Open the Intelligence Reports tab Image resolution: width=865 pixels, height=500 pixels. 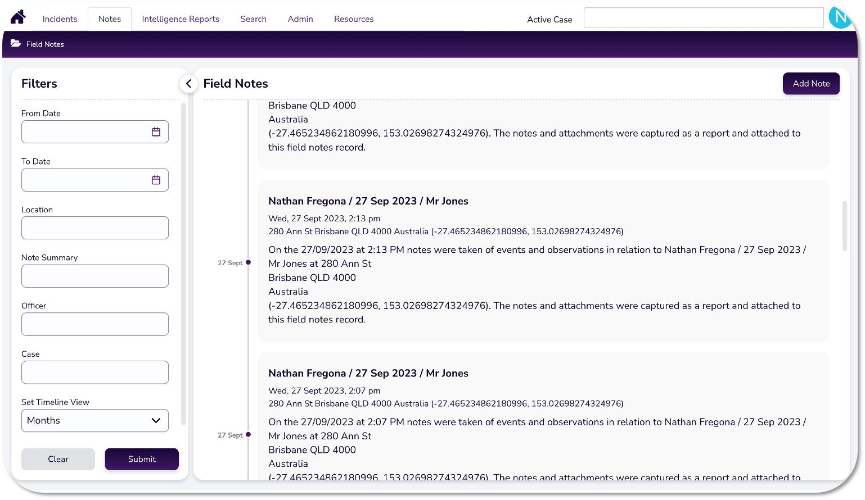tap(181, 19)
